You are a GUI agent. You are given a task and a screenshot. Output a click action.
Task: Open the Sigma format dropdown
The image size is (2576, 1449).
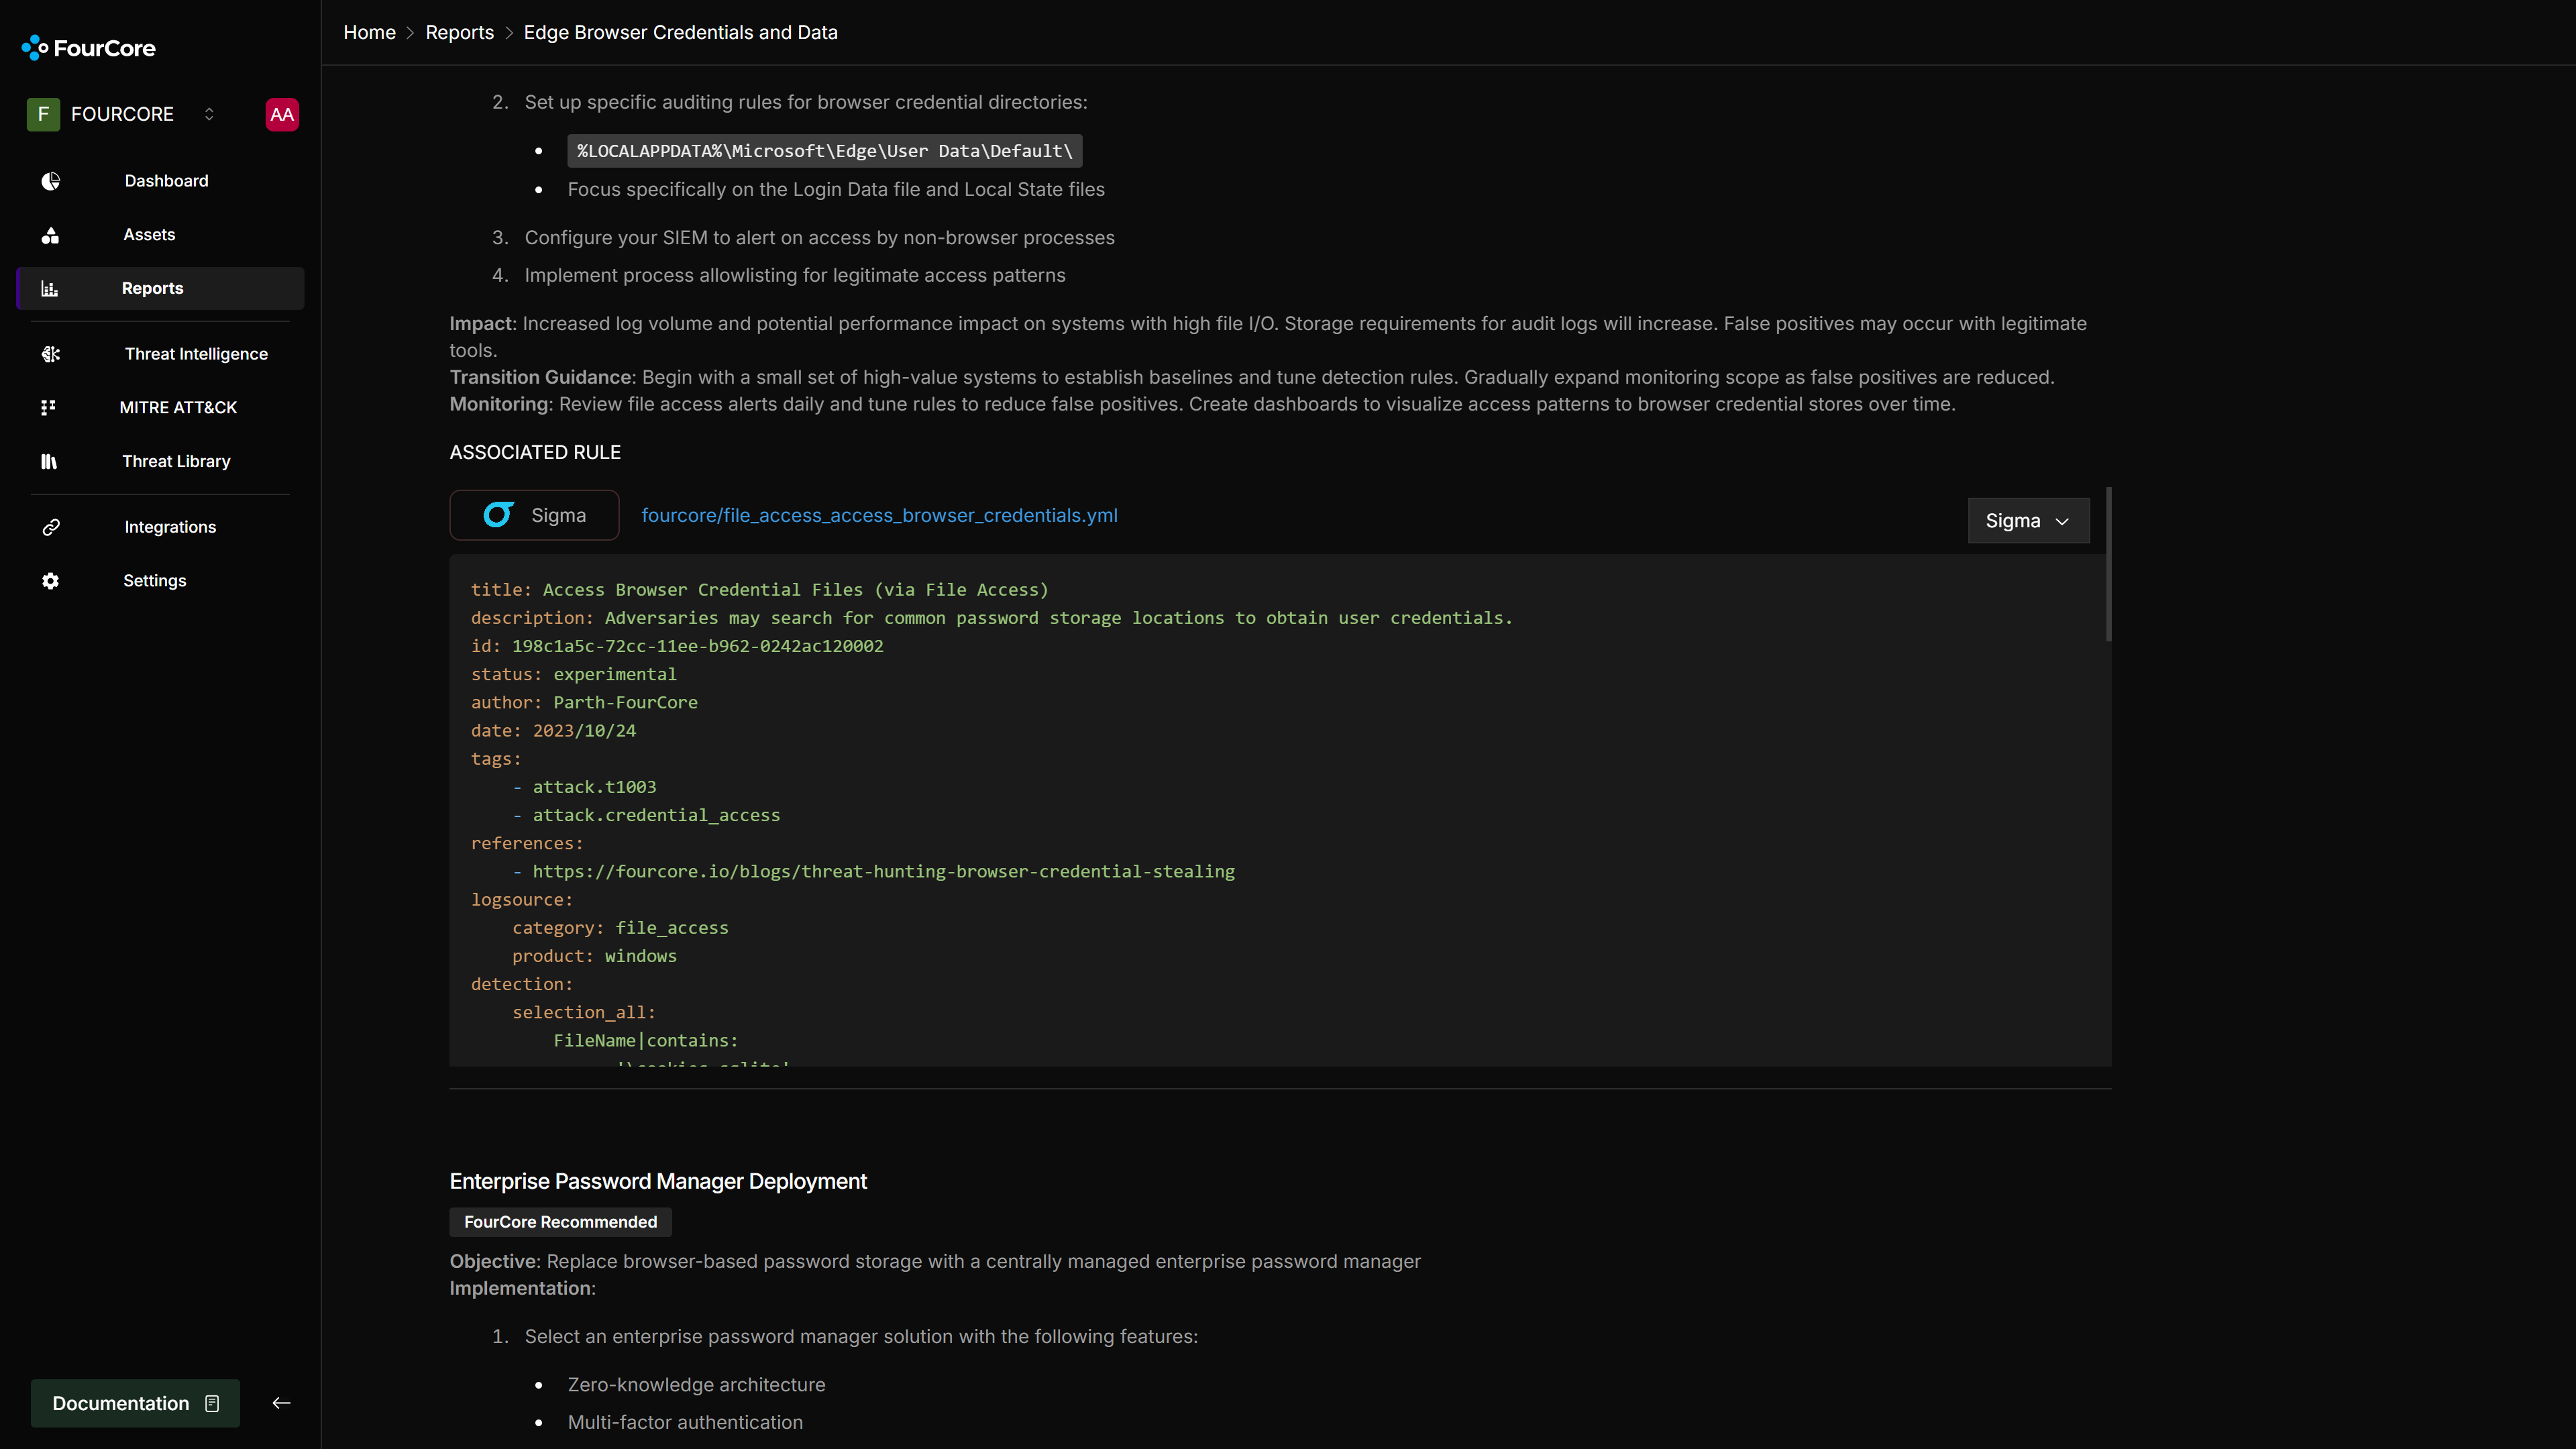point(2028,521)
